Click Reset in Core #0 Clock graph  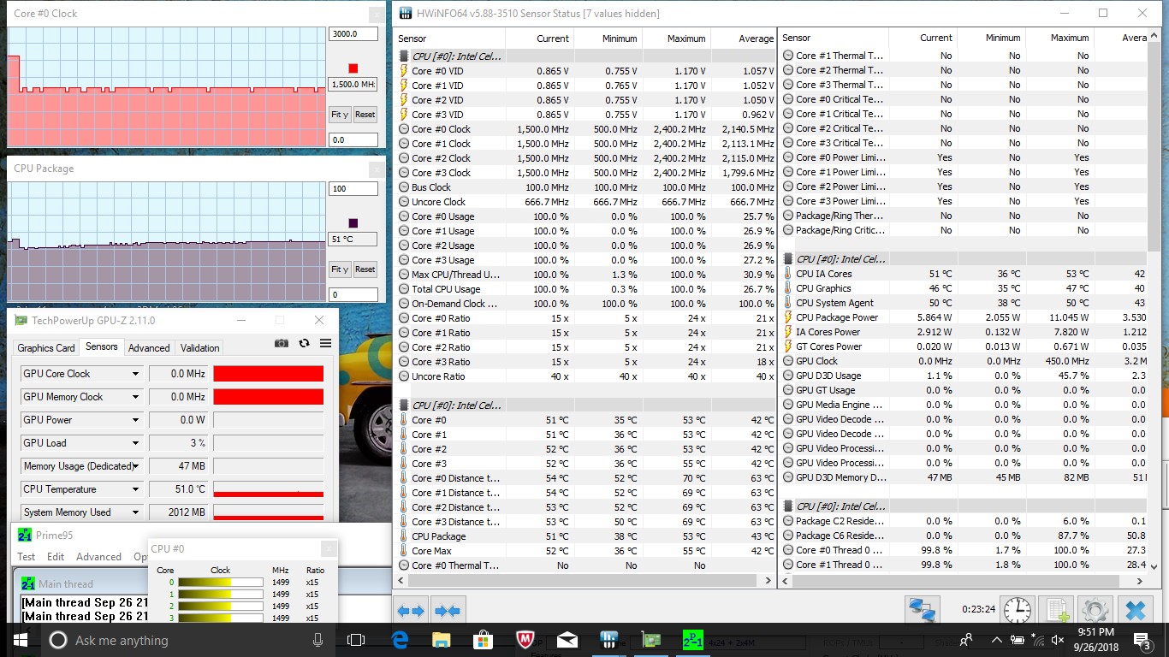click(365, 114)
